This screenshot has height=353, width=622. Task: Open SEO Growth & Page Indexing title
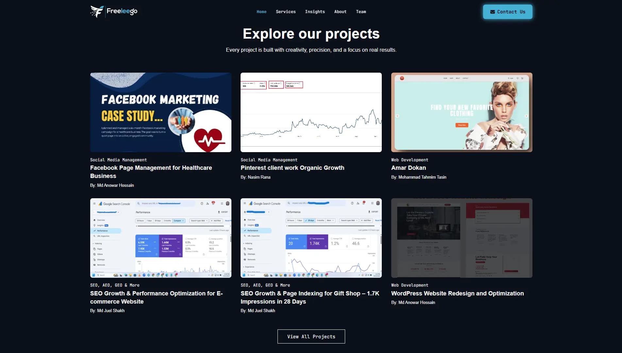coord(310,297)
